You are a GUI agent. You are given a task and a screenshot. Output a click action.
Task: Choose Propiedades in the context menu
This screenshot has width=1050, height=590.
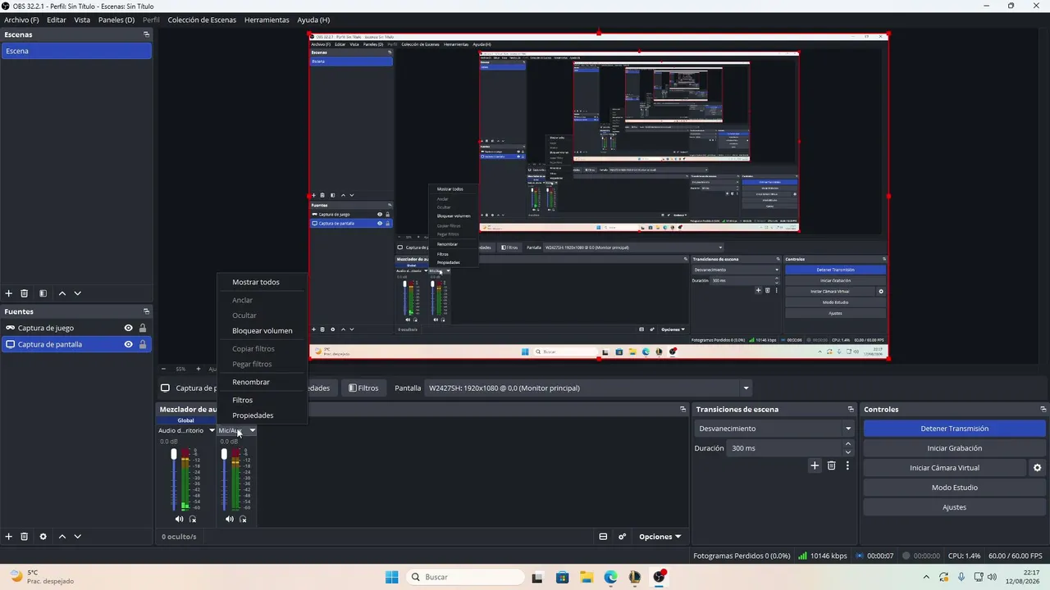(253, 415)
